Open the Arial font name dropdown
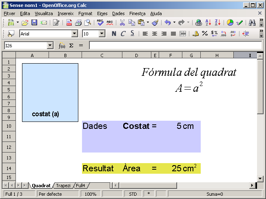Screen dimensions: 266x199 74,34
